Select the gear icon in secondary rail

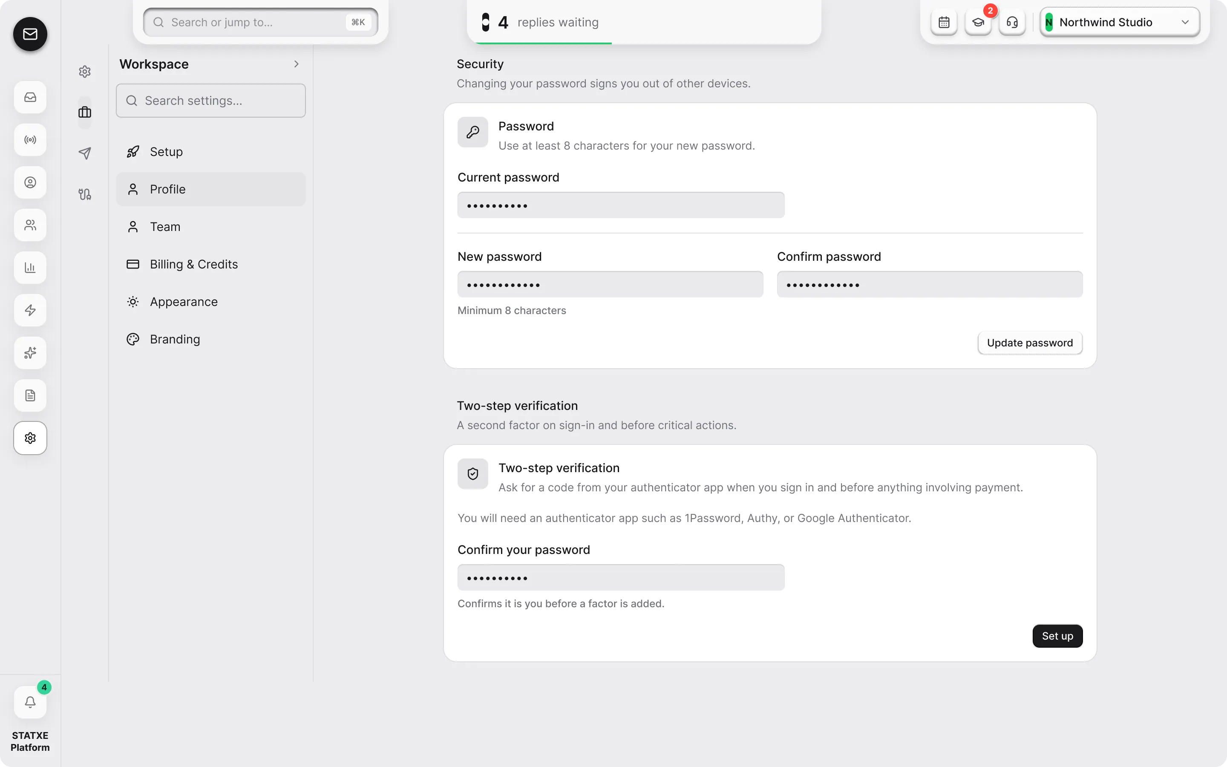[85, 72]
